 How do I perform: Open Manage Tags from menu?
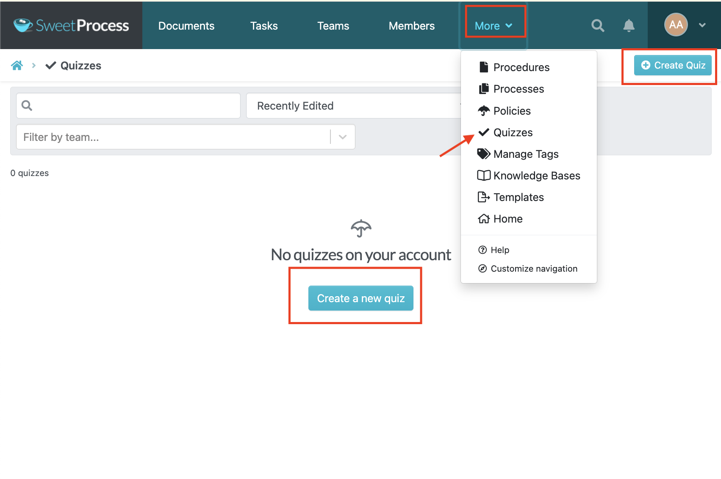click(525, 154)
